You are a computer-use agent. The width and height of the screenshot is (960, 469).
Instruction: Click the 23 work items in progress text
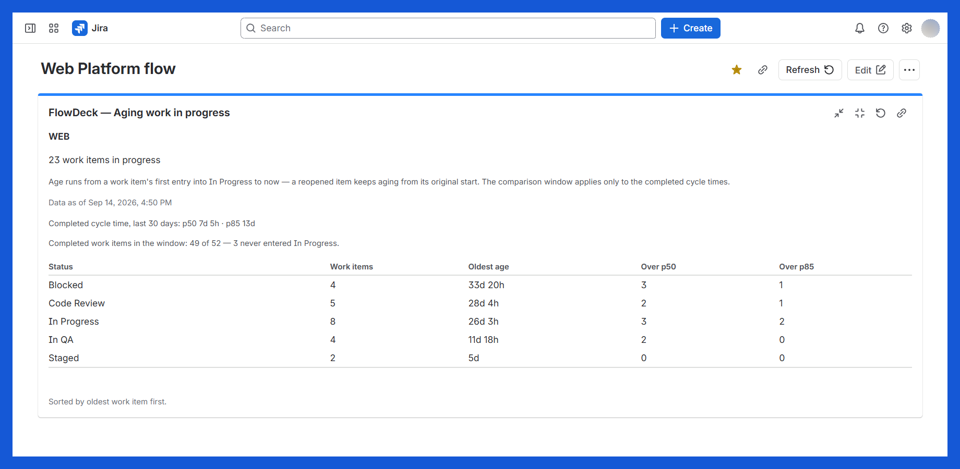[x=104, y=160]
